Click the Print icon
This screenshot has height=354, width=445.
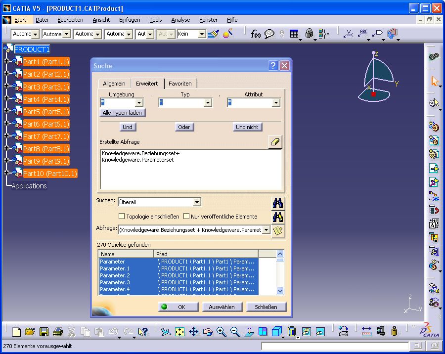coord(58,332)
